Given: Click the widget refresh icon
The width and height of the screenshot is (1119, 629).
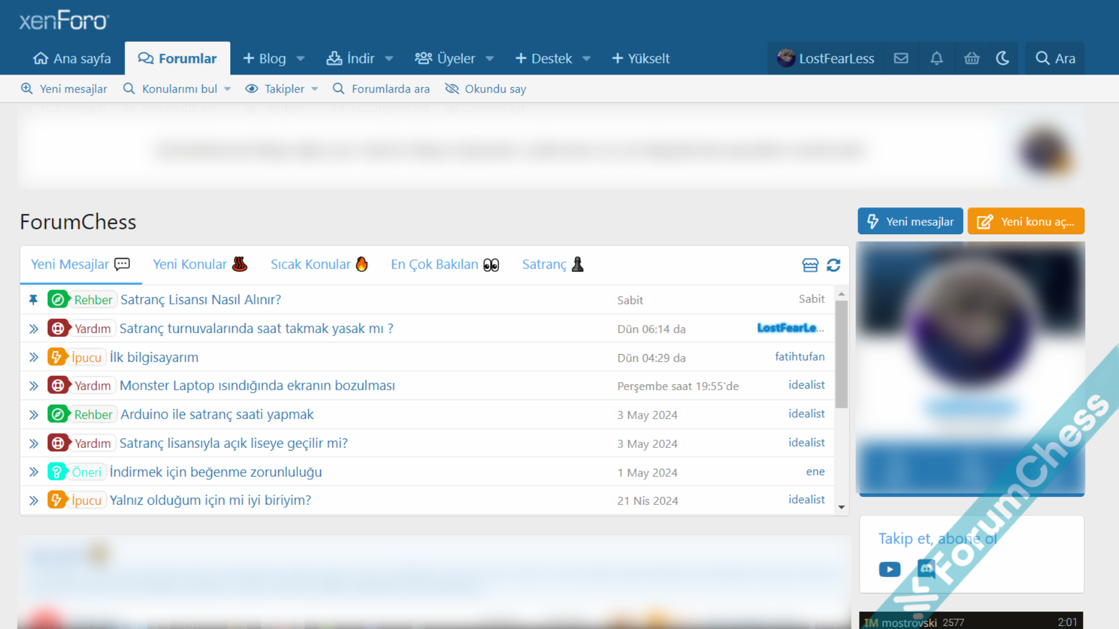Looking at the screenshot, I should [x=833, y=266].
